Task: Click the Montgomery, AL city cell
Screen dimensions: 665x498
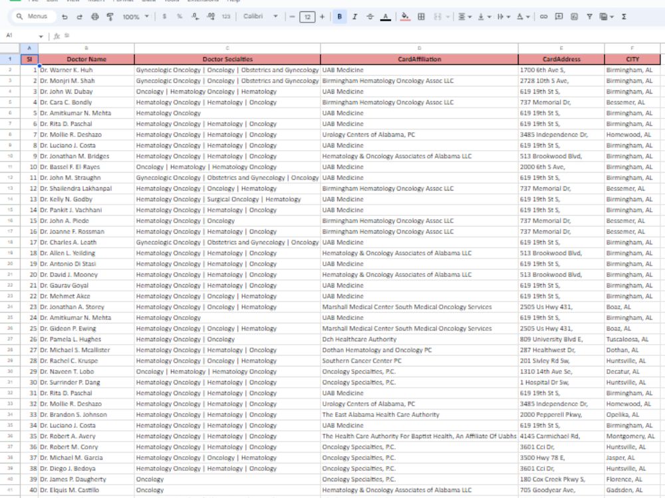Action: pyautogui.click(x=632, y=436)
